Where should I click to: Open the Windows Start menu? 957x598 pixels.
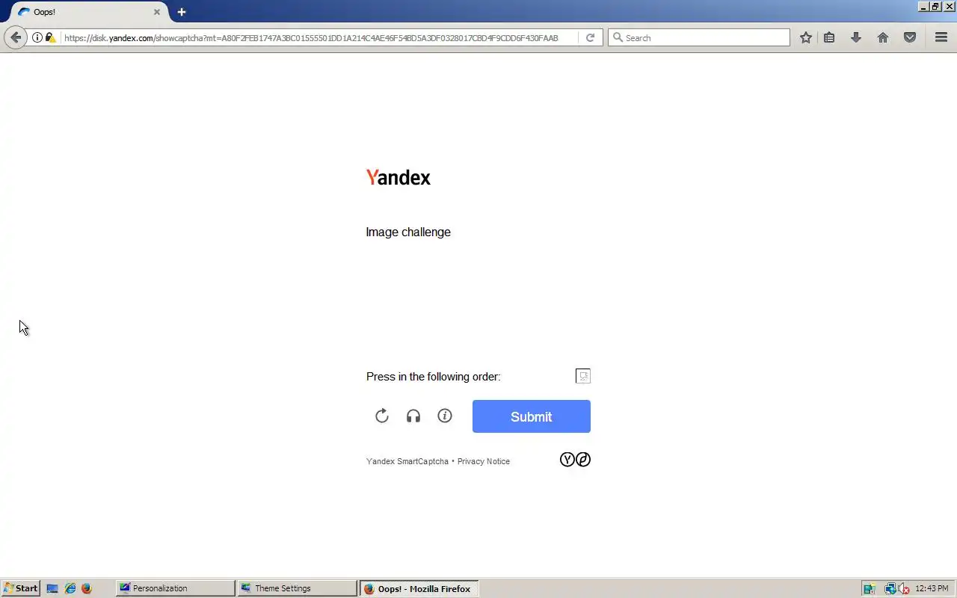point(20,588)
